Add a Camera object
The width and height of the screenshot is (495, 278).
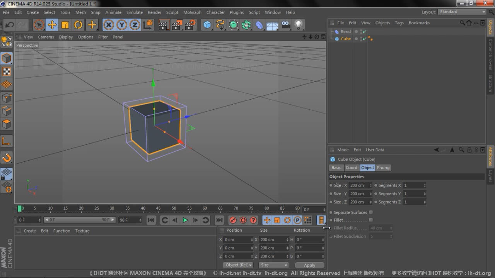pyautogui.click(x=286, y=25)
